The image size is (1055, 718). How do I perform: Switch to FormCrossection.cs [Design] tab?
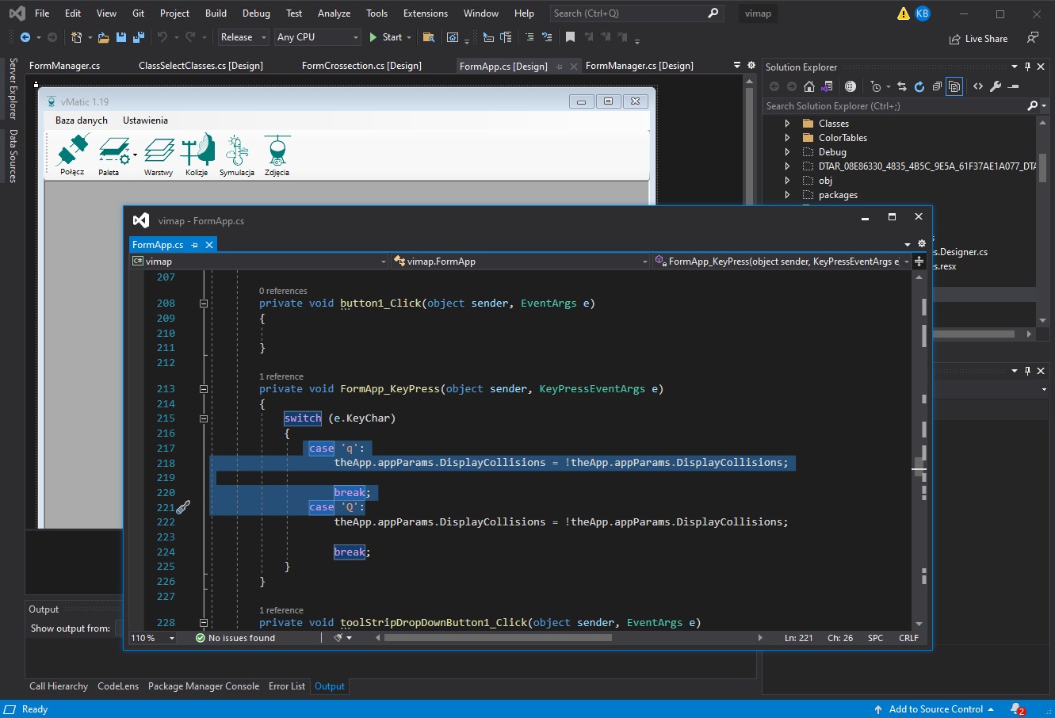pos(361,66)
